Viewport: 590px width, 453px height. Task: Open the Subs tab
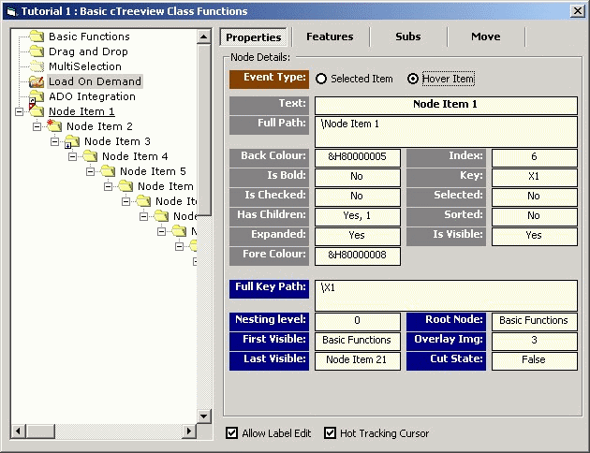click(x=407, y=37)
